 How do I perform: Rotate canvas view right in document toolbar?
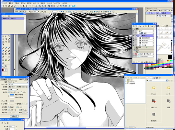tap(51, 11)
